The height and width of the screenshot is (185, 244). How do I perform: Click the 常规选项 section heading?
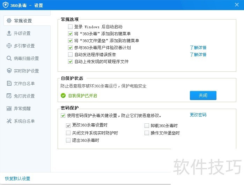[70, 20]
